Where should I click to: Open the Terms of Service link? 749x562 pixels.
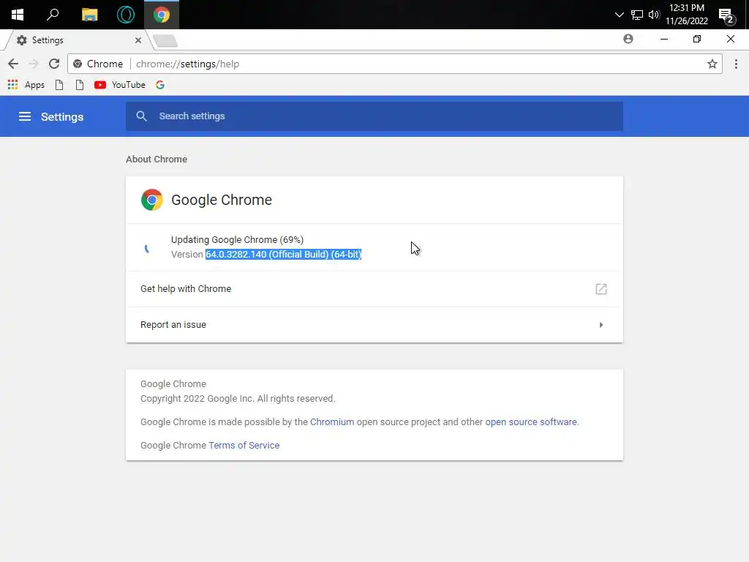coord(244,446)
